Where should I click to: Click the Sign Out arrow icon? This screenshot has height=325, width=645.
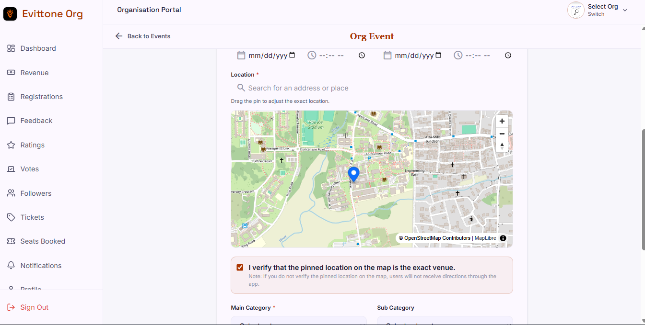click(x=11, y=307)
